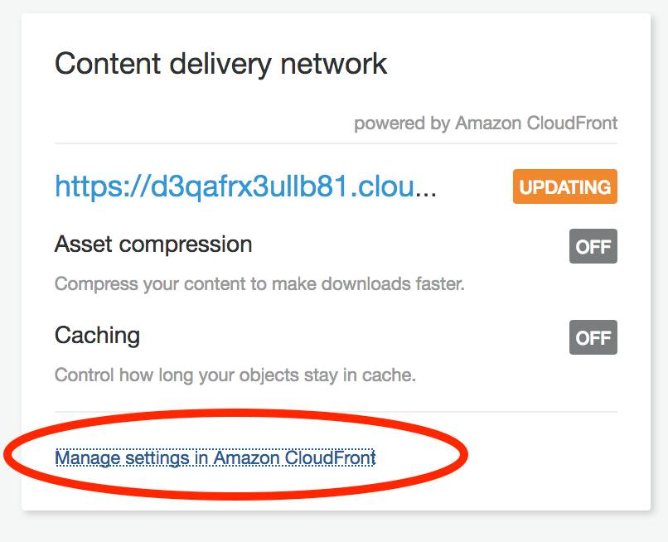Click the Control how long description
The height and width of the screenshot is (542, 668).
(x=235, y=375)
